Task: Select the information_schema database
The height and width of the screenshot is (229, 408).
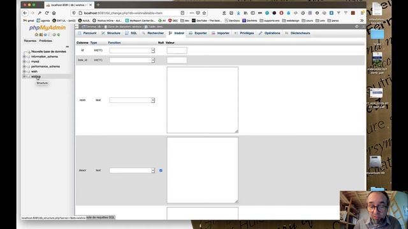Action: coord(45,57)
